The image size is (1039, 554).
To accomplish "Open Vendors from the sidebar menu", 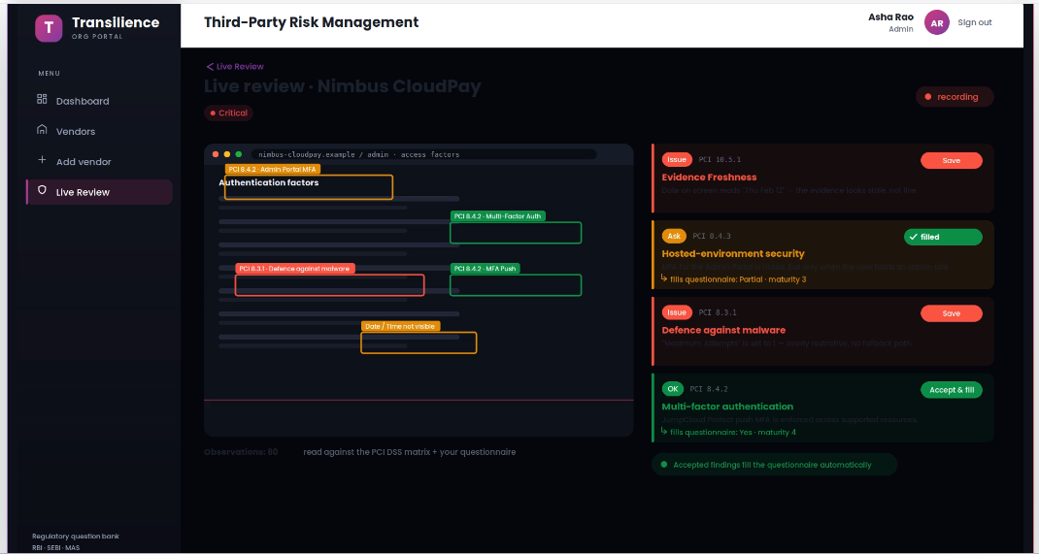I will (x=99, y=132).
